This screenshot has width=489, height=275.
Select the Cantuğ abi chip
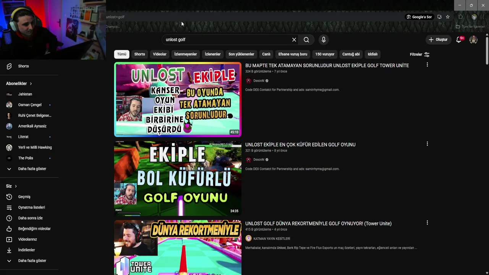[x=351, y=54]
